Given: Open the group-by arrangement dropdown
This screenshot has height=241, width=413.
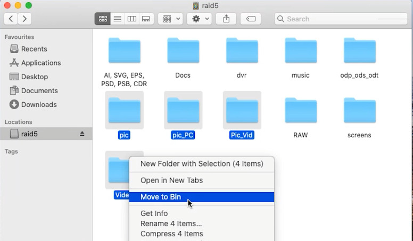Looking at the screenshot, I should 170,19.
